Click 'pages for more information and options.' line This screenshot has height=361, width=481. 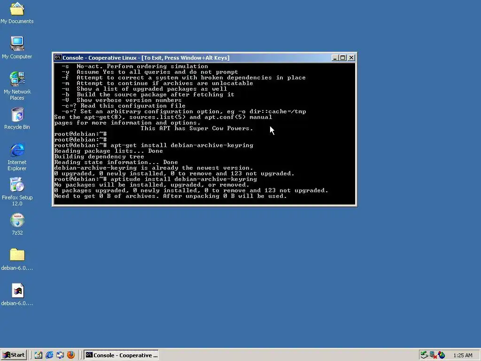(127, 123)
